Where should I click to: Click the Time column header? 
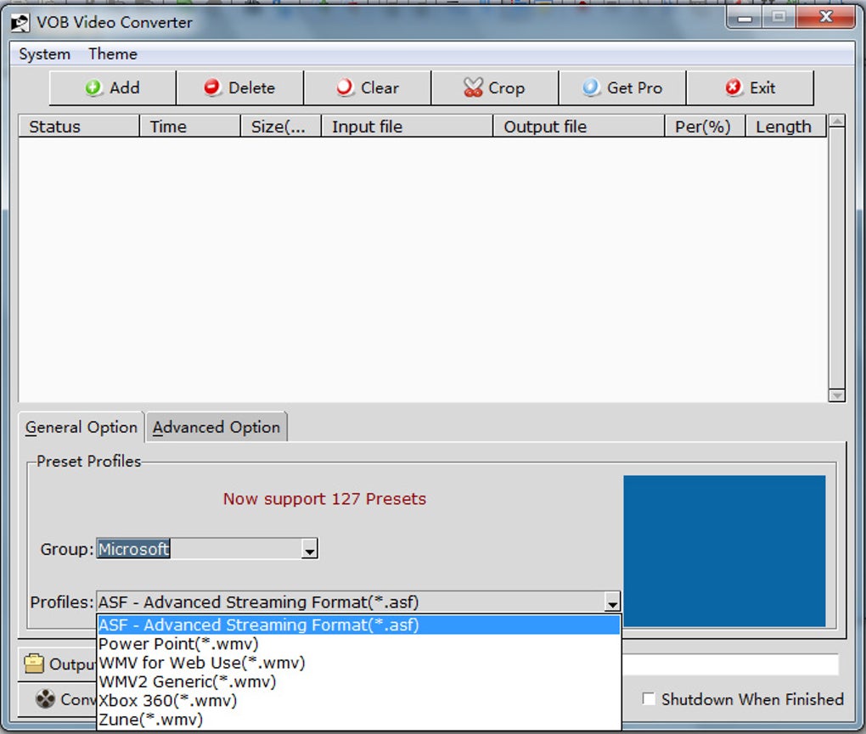coord(190,126)
